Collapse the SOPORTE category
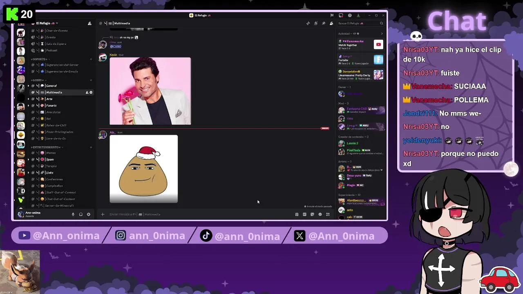Screen dimensions: 523x294 pos(40,59)
